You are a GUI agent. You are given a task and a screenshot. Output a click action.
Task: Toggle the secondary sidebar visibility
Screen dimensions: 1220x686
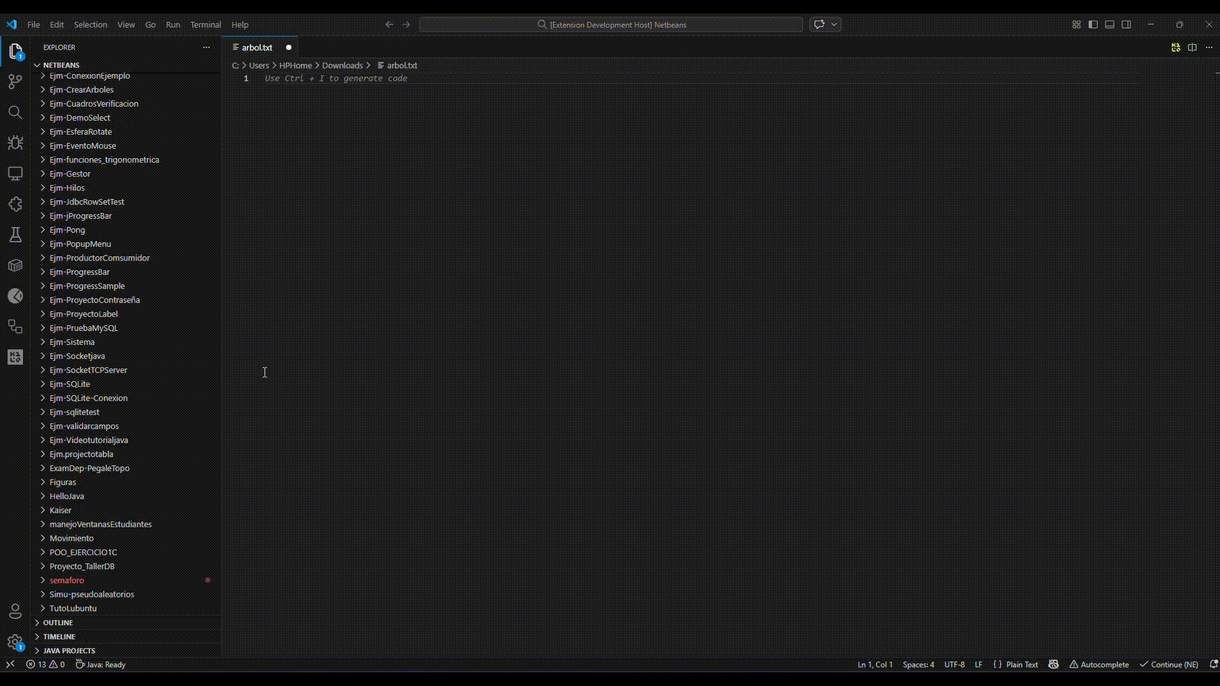pyautogui.click(x=1127, y=24)
